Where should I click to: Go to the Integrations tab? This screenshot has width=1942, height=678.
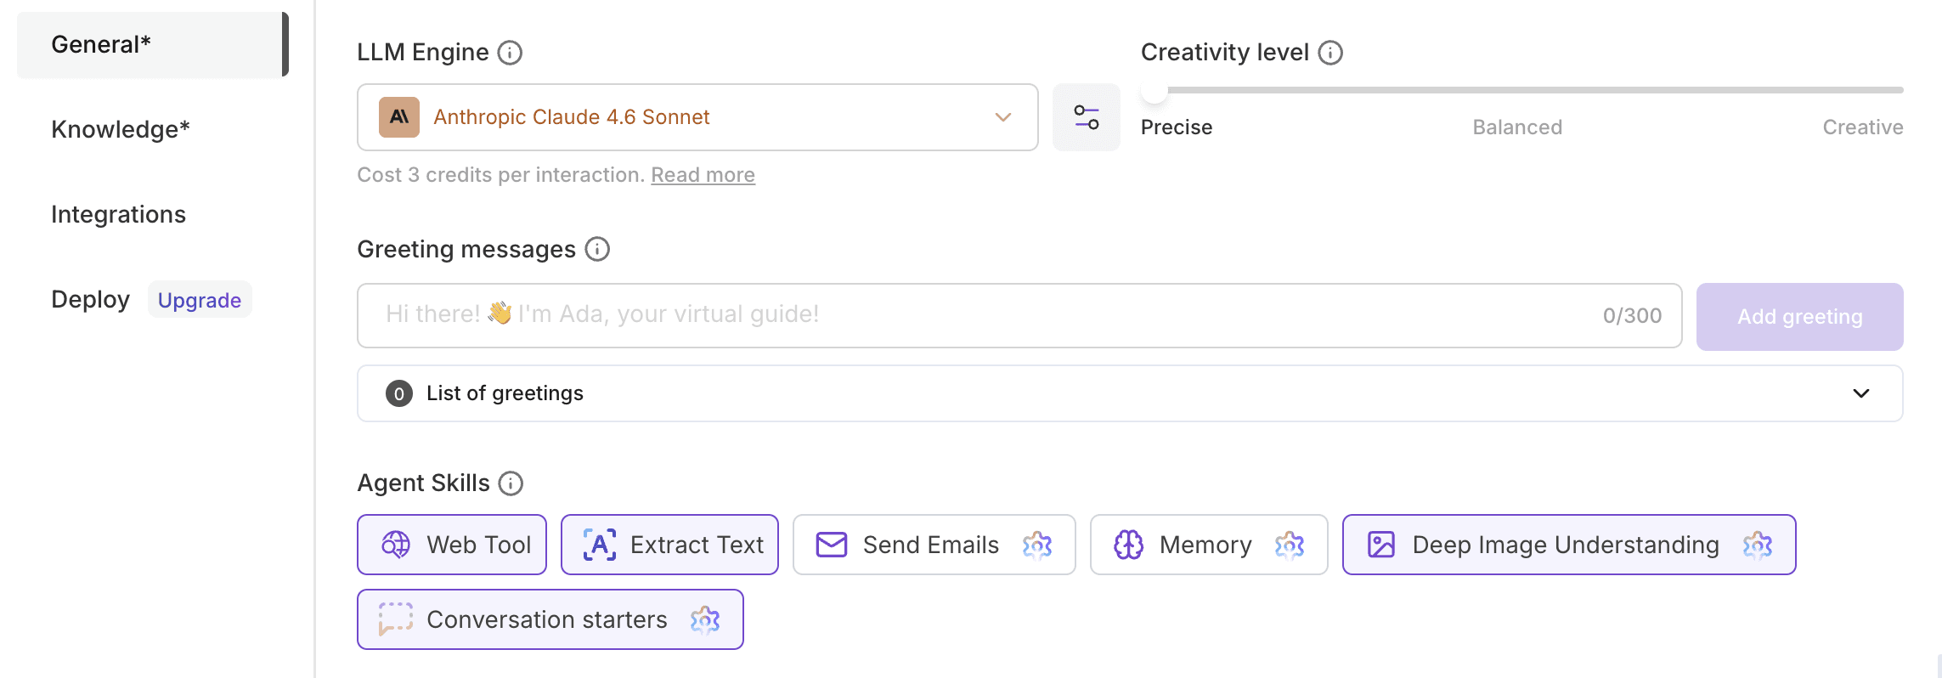118,214
